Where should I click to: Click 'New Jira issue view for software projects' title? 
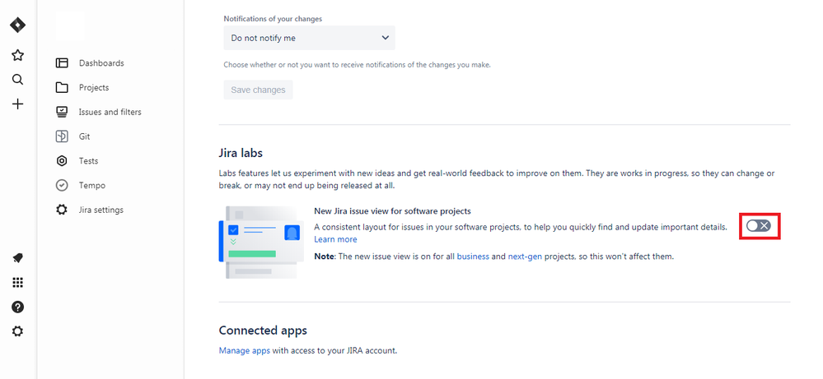392,211
